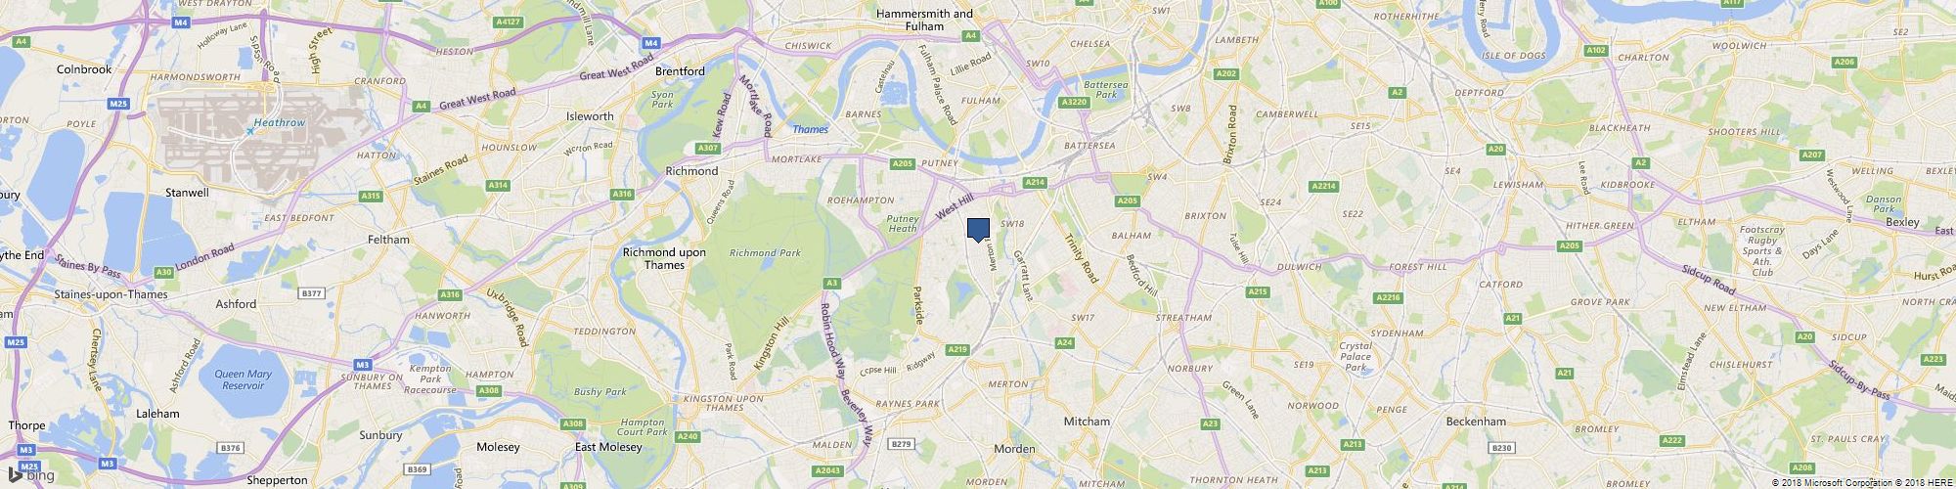Click the A205 road shield near Putney

click(x=901, y=164)
